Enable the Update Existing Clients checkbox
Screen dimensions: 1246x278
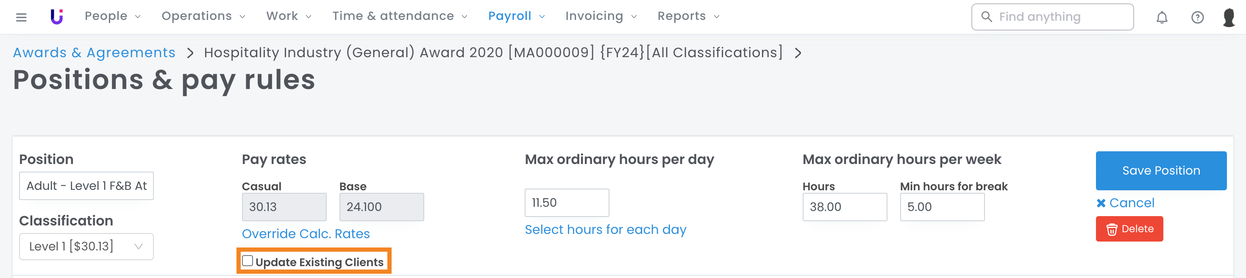pyautogui.click(x=248, y=261)
